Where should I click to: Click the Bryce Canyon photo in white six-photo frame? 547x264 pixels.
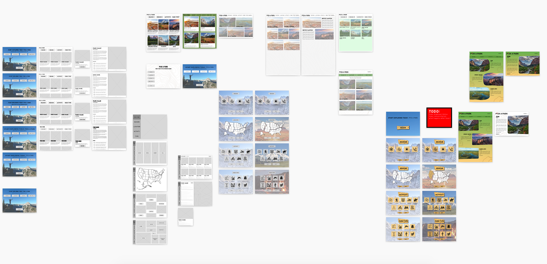click(153, 25)
